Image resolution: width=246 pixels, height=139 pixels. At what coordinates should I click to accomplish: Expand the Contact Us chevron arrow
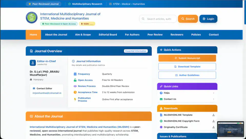213,99
